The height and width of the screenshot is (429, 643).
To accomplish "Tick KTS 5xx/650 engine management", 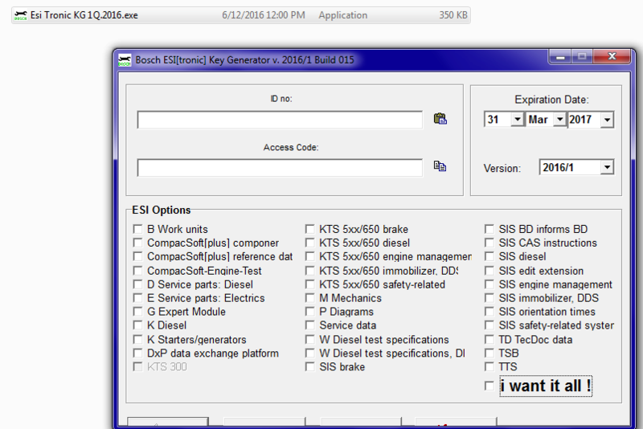I will pos(310,256).
